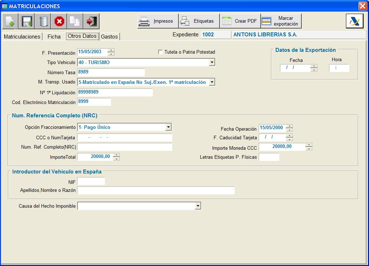Viewport: 369px width, 266px height.
Task: Click the Fecha Operación spinner
Action: point(289,128)
